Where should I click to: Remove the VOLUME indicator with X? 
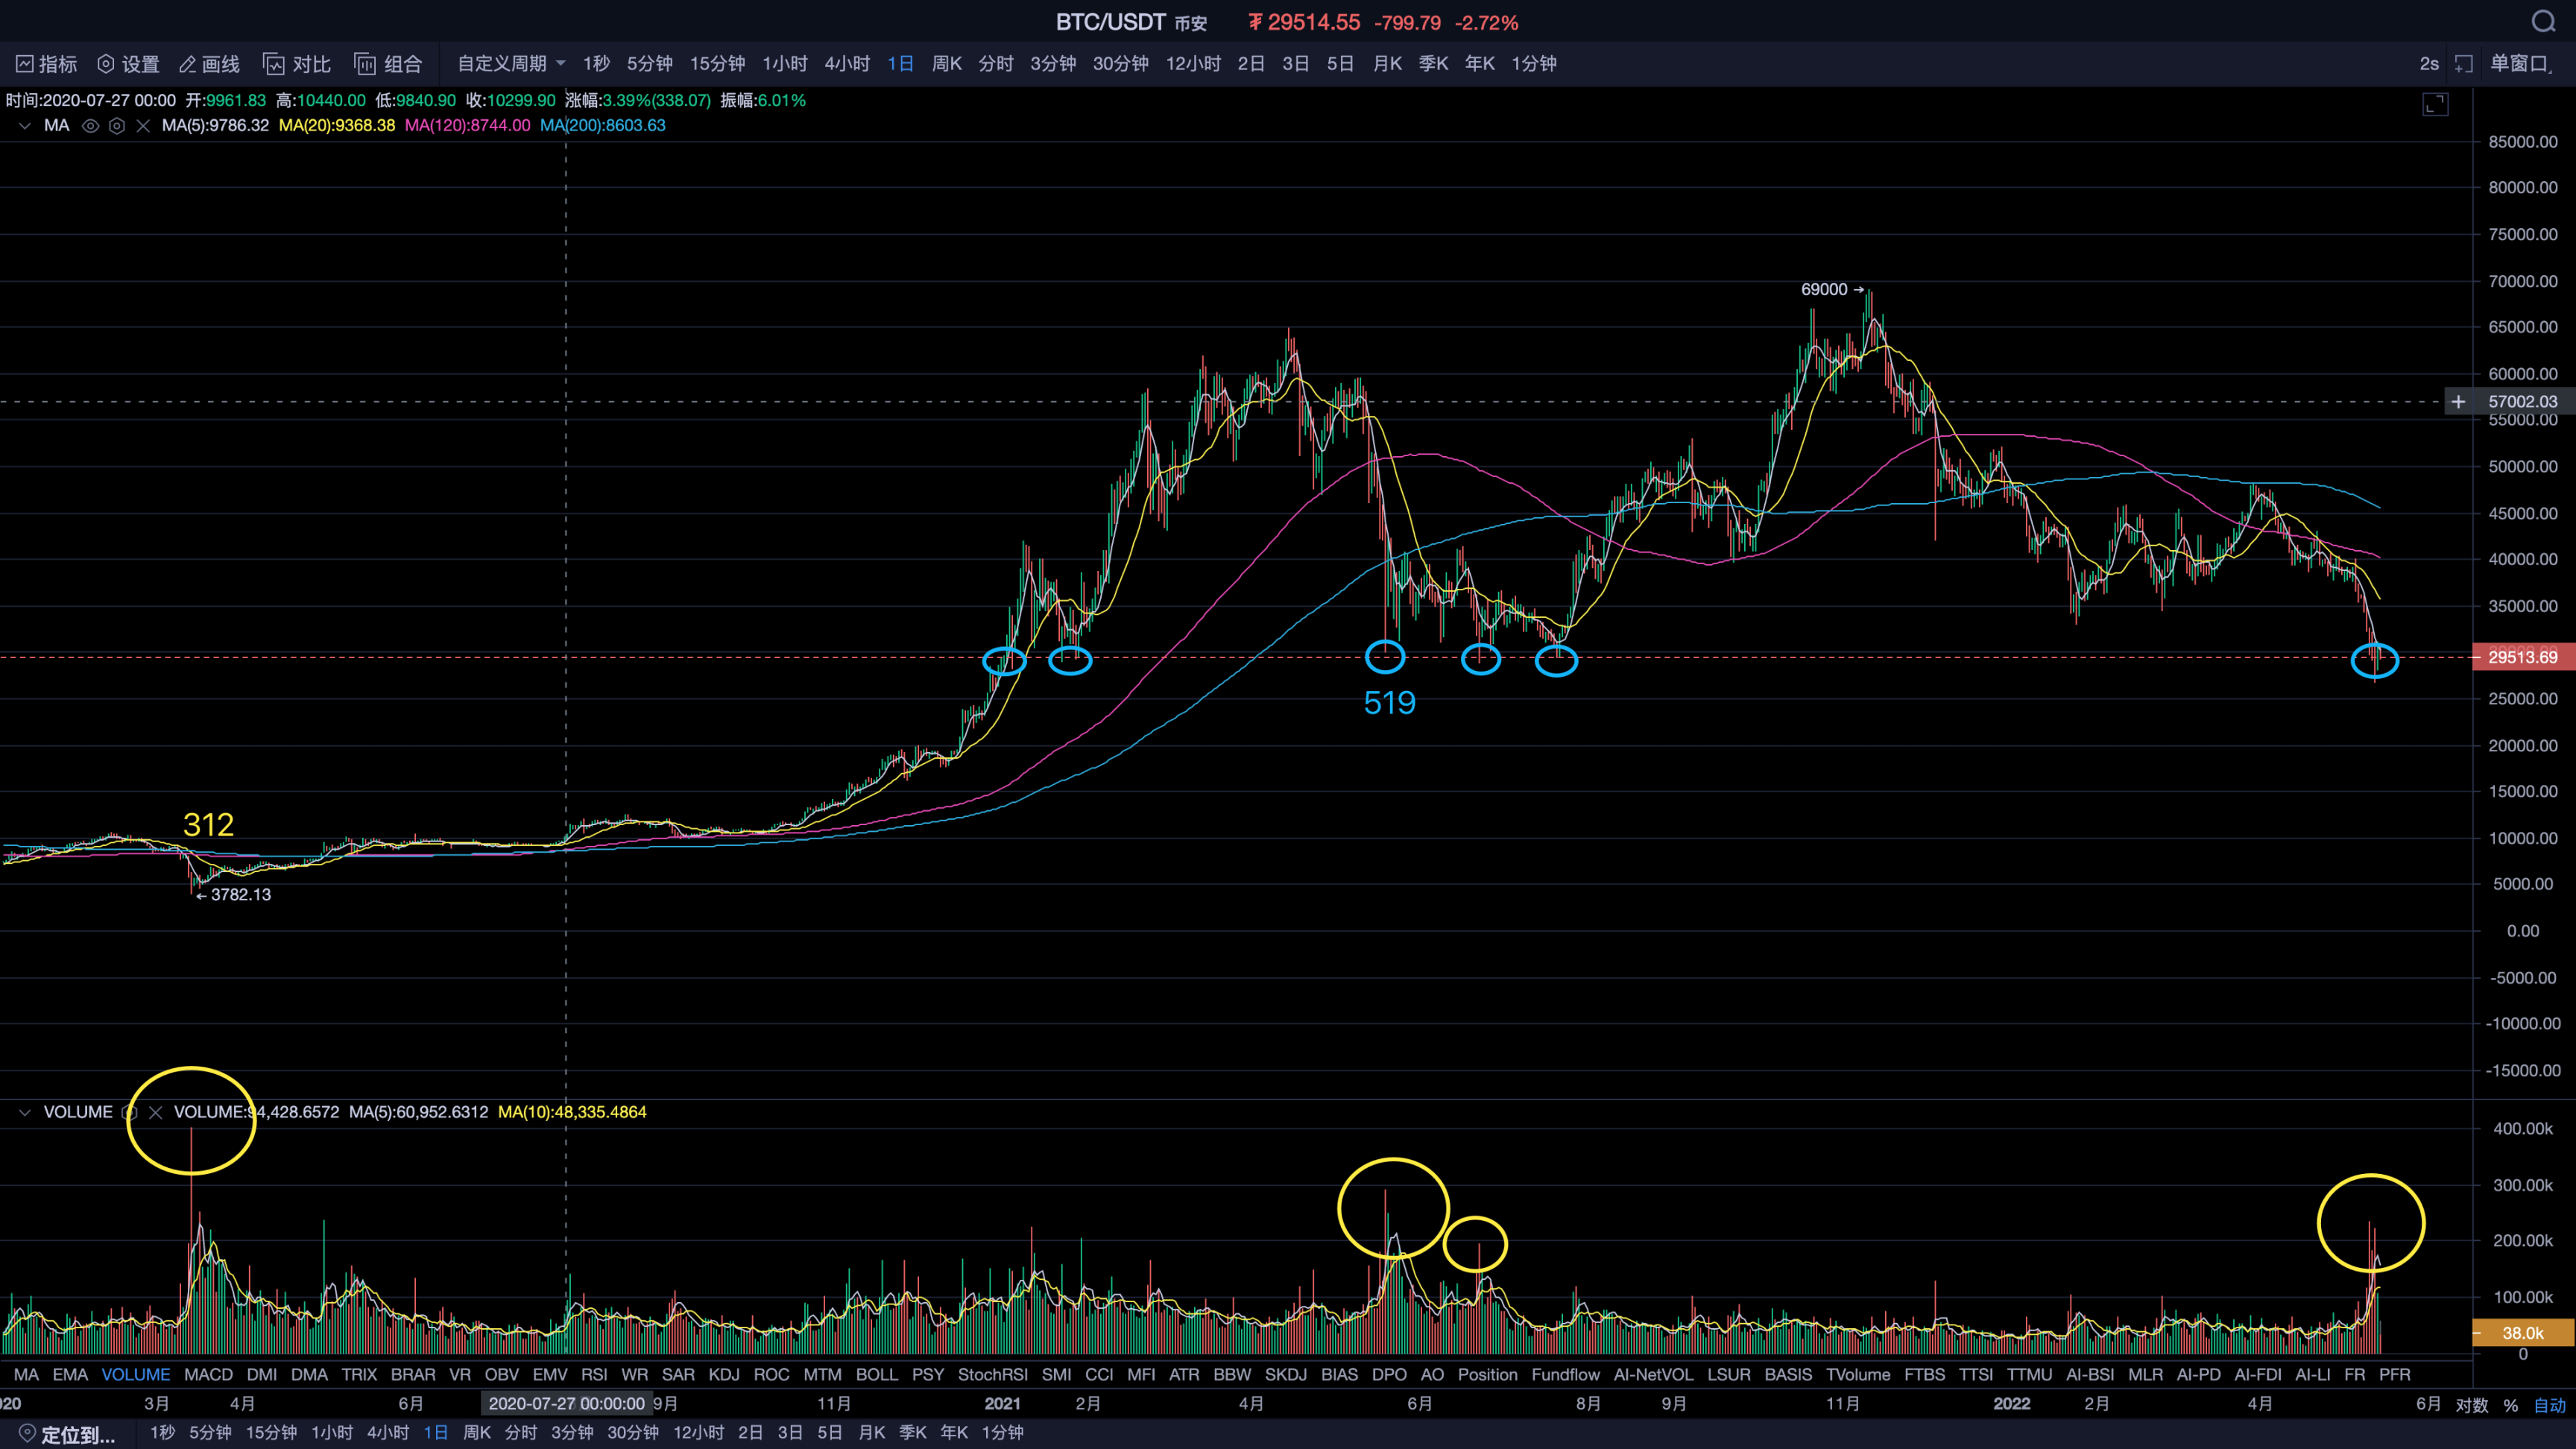(156, 1112)
